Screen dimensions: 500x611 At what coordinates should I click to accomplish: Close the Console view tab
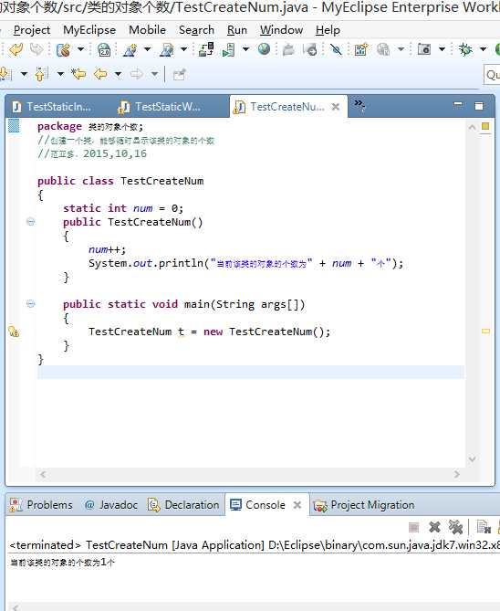(x=297, y=505)
